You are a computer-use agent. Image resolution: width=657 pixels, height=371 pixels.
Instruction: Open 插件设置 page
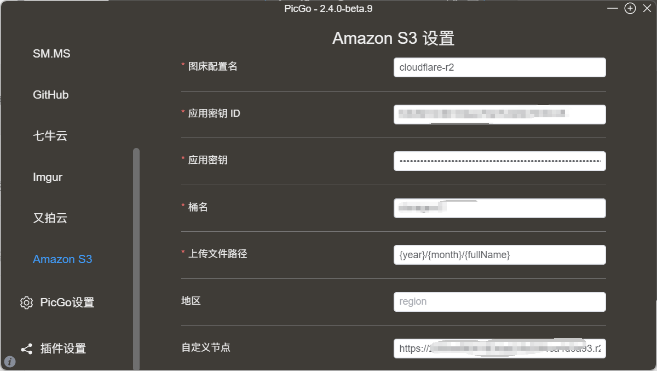click(x=63, y=349)
